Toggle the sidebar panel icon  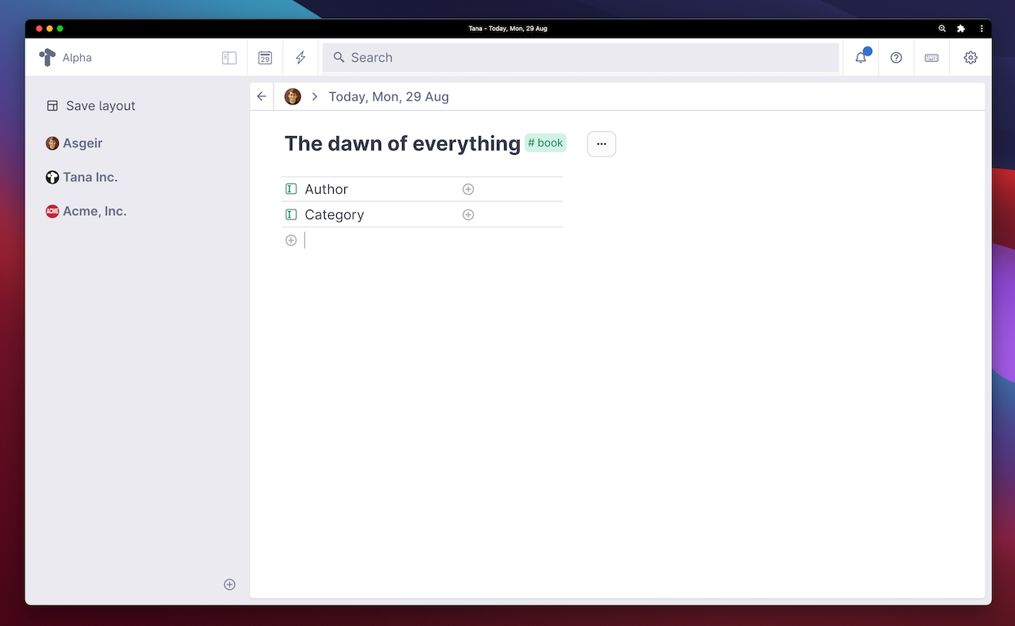pos(229,58)
